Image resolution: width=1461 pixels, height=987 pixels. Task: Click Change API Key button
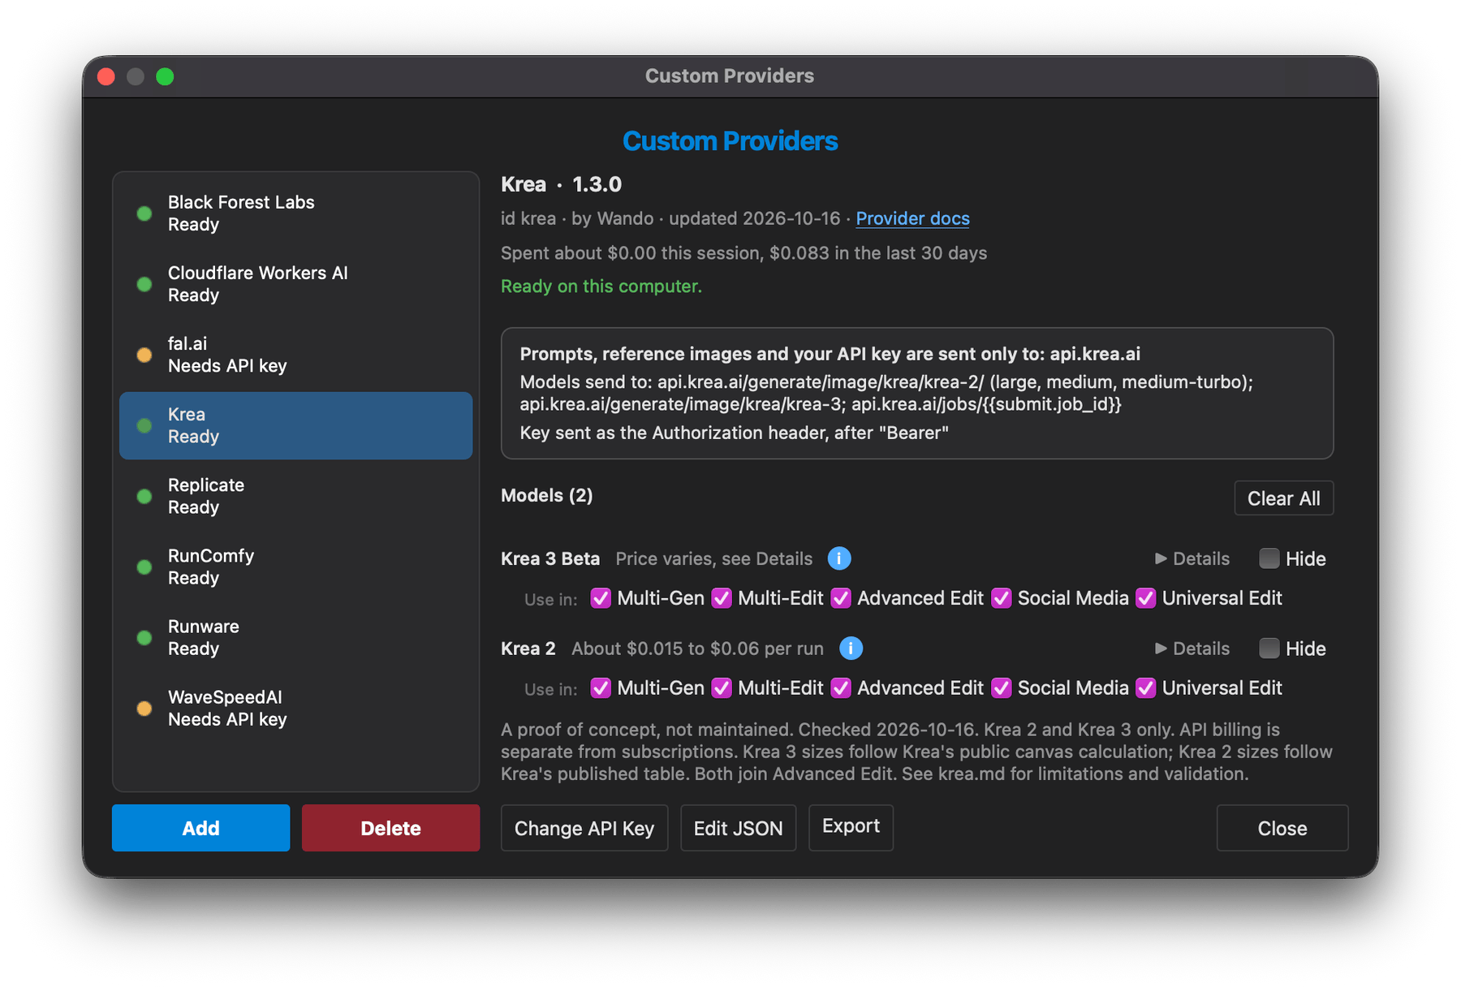584,828
